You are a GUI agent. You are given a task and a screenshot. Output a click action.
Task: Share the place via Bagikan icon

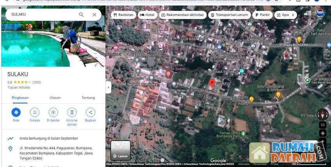(90, 113)
